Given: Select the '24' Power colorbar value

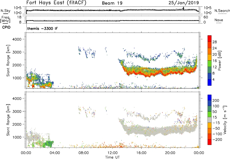Looking at the screenshot, I should [214, 48].
